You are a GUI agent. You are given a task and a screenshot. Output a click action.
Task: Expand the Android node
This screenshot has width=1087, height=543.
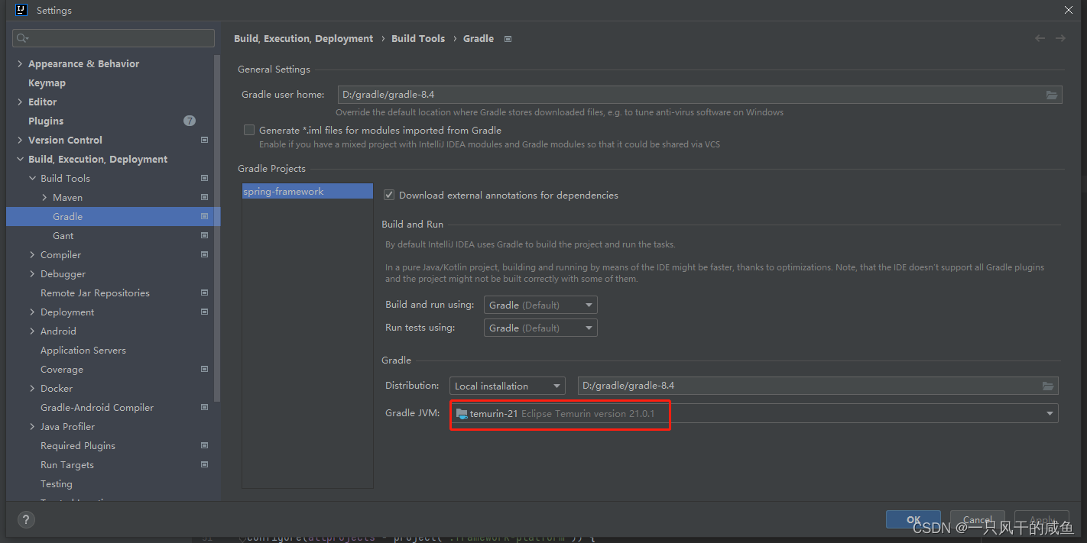(32, 331)
